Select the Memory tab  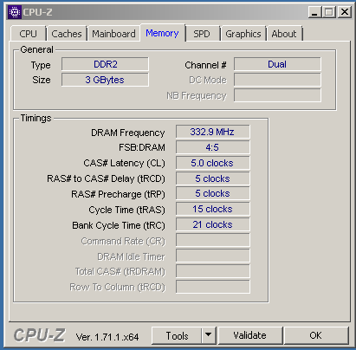coord(162,33)
